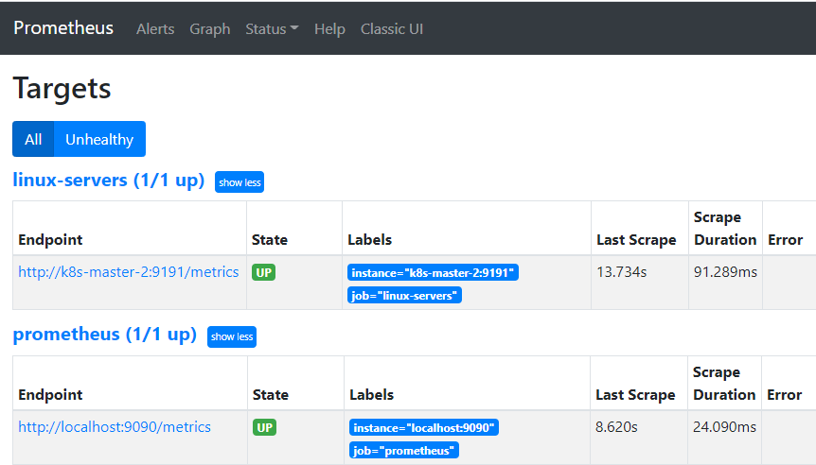Open the Help link in navbar
Screen dimensions: 816x465
coord(329,29)
